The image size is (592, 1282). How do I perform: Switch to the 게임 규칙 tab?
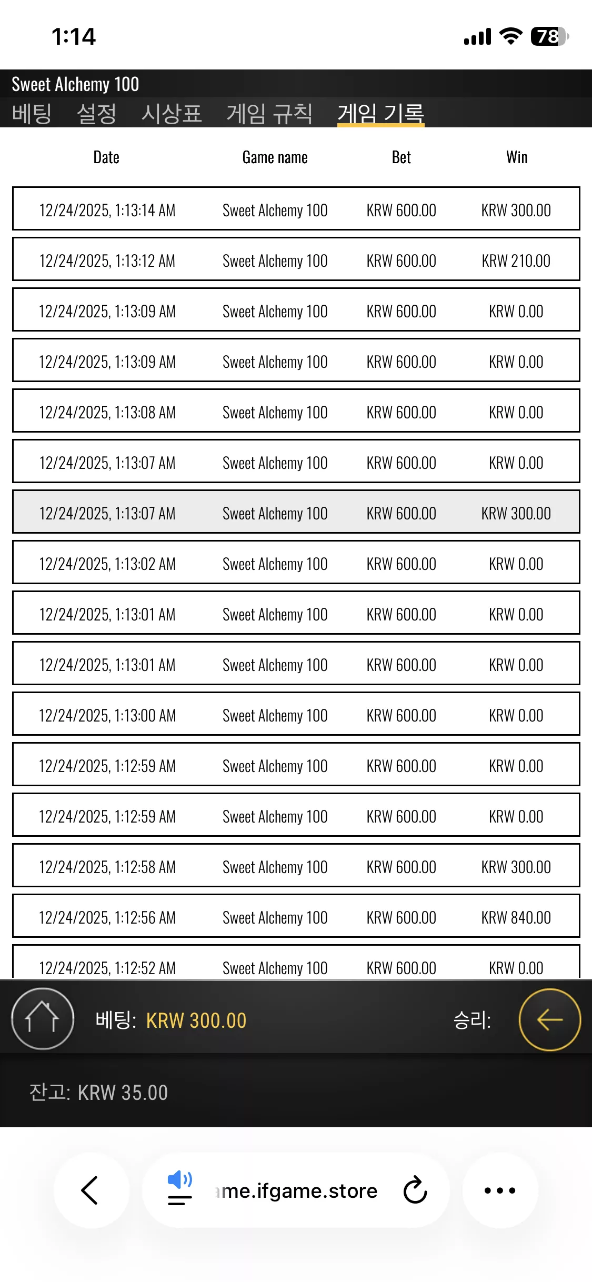(269, 114)
